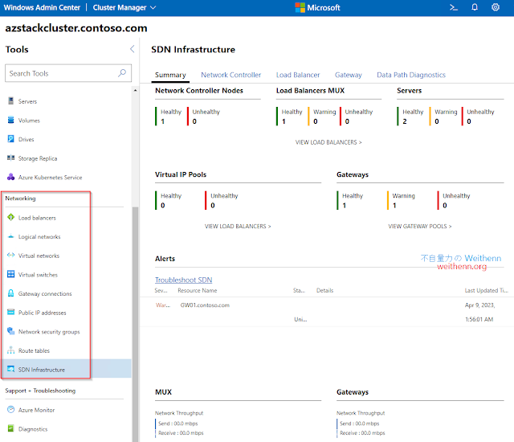Click the Search Tools input field
Image resolution: width=514 pixels, height=442 pixels.
[x=68, y=73]
